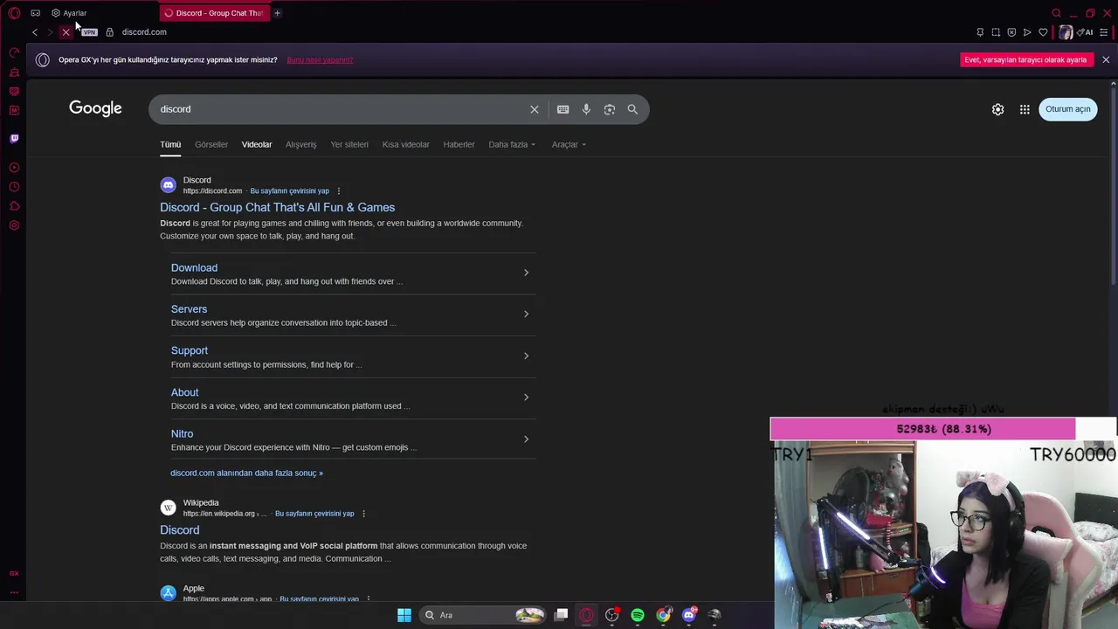Switch to the Videolar tab
Viewport: 1118px width, 629px height.
(x=257, y=145)
